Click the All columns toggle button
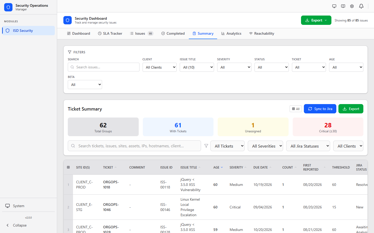 [296, 109]
